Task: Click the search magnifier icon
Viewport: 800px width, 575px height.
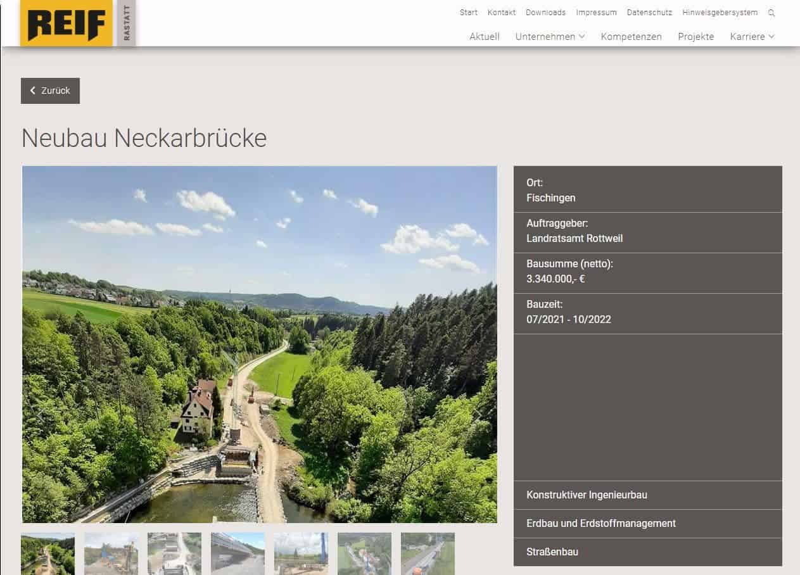Action: [x=771, y=13]
